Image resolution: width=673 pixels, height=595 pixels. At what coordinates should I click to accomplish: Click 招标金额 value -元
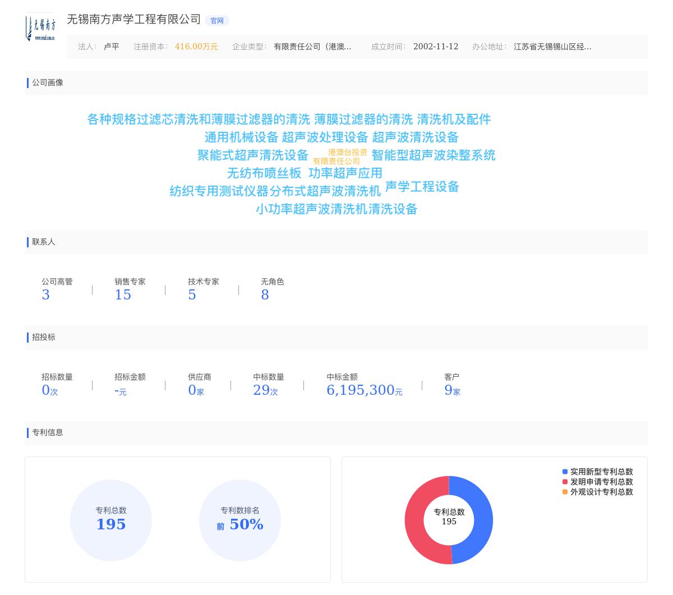(x=121, y=391)
